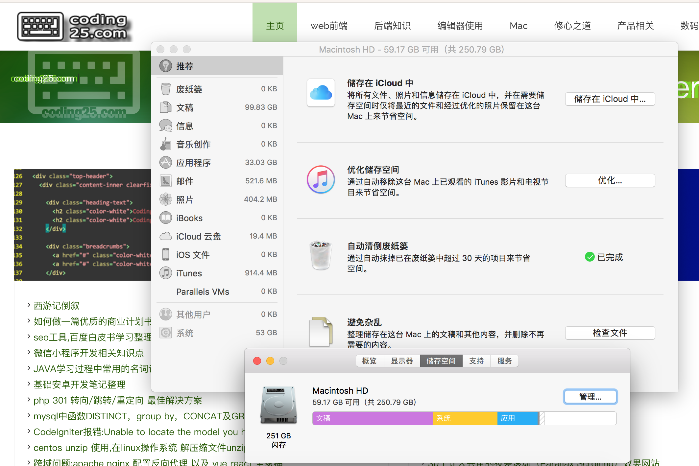The image size is (699, 466).
Task: Click the 应用程序 App Store icon
Action: 165,162
